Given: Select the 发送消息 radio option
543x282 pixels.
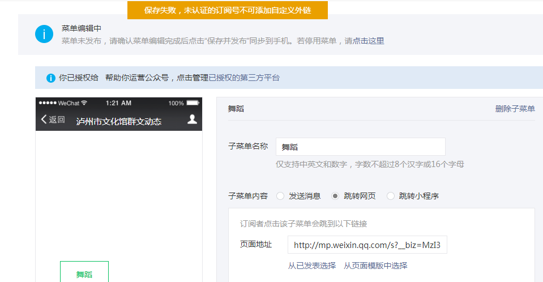Looking at the screenshot, I should pos(280,196).
